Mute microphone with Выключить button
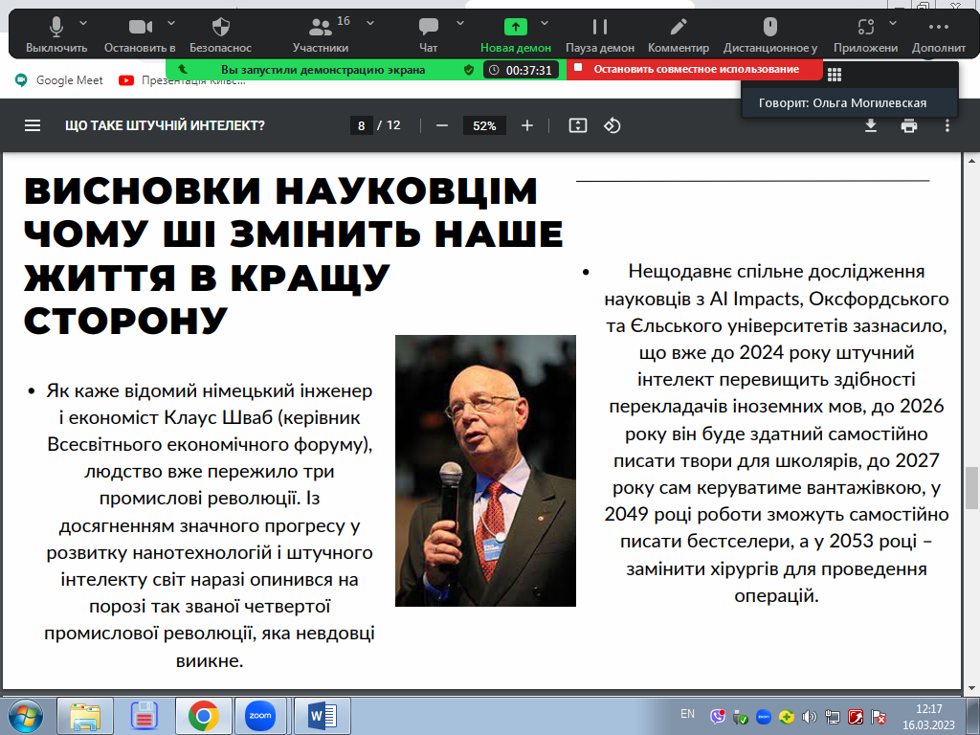The height and width of the screenshot is (735, 980). pos(56,34)
